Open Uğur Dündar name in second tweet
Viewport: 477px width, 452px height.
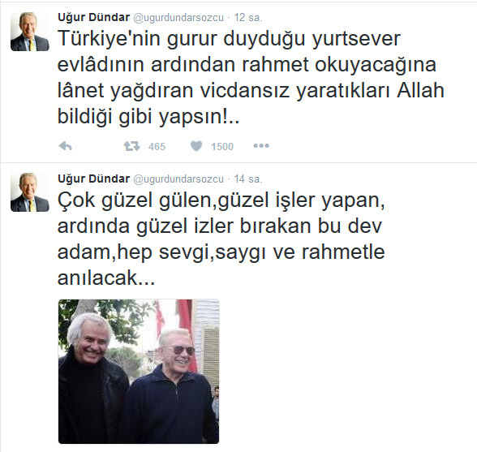(94, 179)
